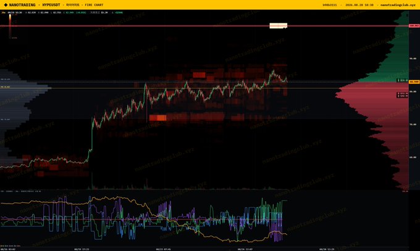Click the white highlighted box on the red line
The width and height of the screenshot is (420, 251).
(x=279, y=26)
